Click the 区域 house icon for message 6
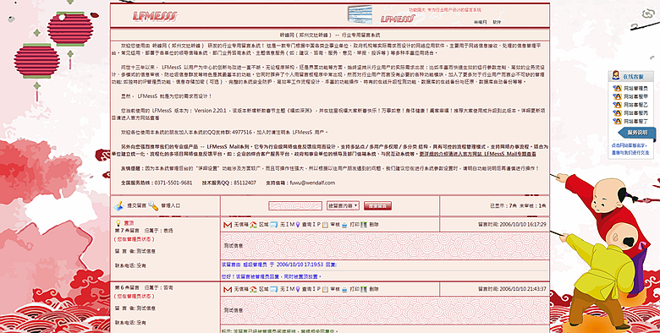 pos(253,290)
